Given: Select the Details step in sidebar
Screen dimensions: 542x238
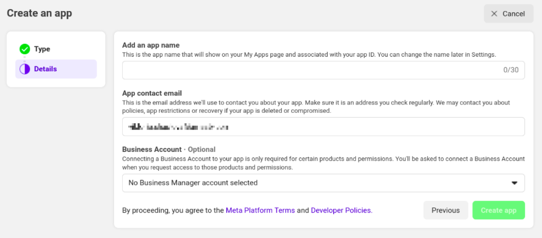Looking at the screenshot, I should tap(56, 69).
